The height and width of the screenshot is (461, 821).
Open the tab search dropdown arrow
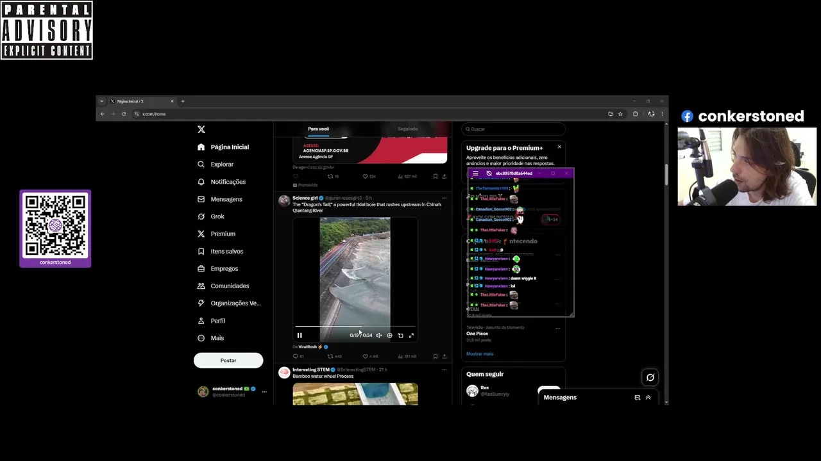(101, 101)
